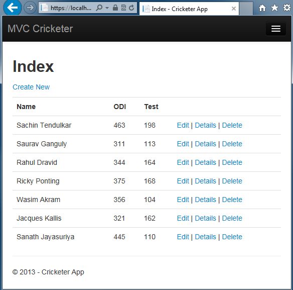This screenshot has height=290, width=293.
Task: Edit Sanath Jayasuriya's record
Action: pyautogui.click(x=183, y=237)
